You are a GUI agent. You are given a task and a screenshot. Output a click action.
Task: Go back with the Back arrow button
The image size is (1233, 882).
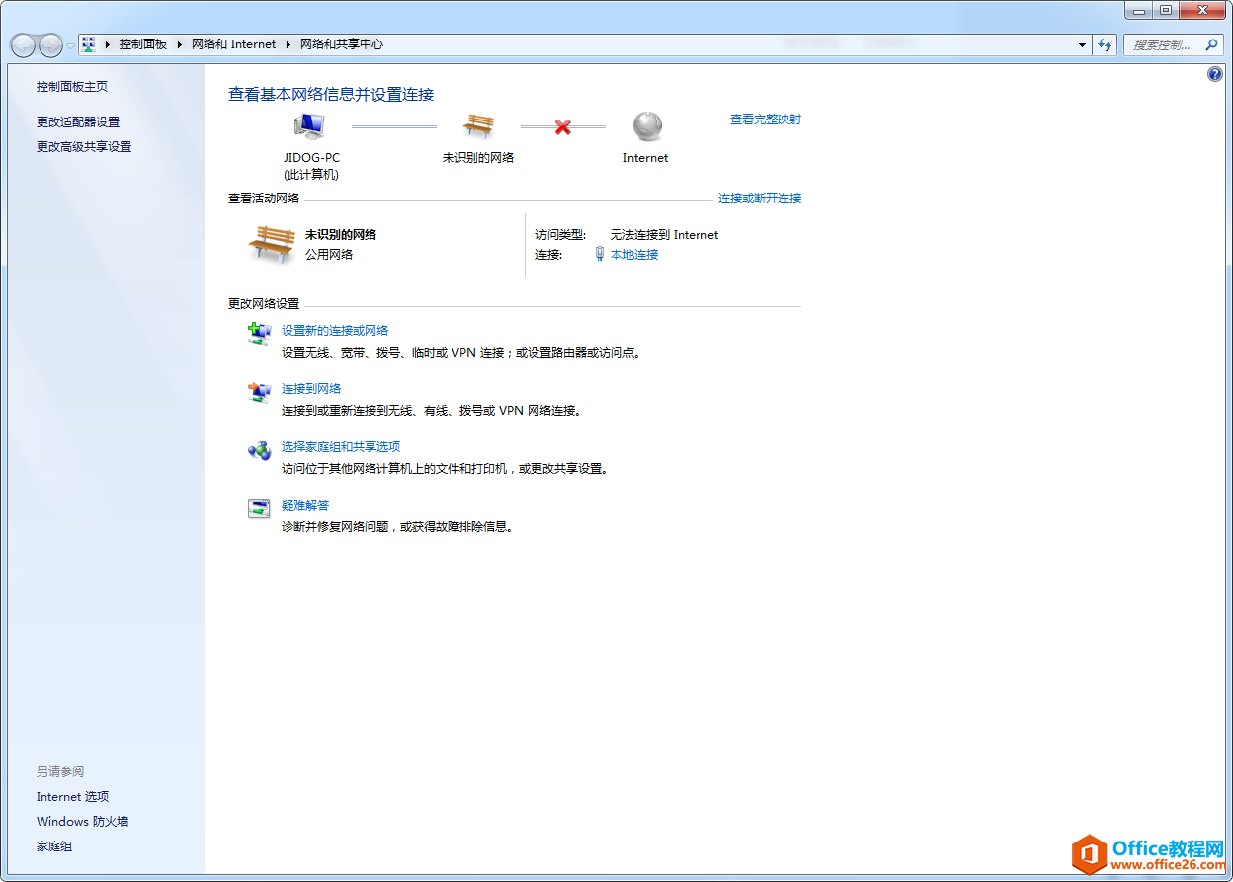click(23, 44)
